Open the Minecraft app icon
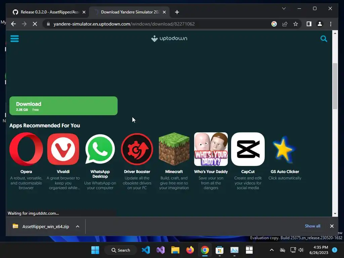The height and width of the screenshot is (258, 344). coord(174,149)
